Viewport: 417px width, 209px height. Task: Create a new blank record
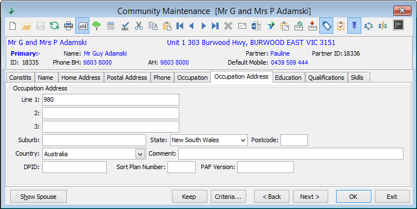tap(12, 26)
